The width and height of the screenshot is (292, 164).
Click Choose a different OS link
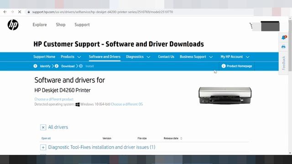(127, 104)
